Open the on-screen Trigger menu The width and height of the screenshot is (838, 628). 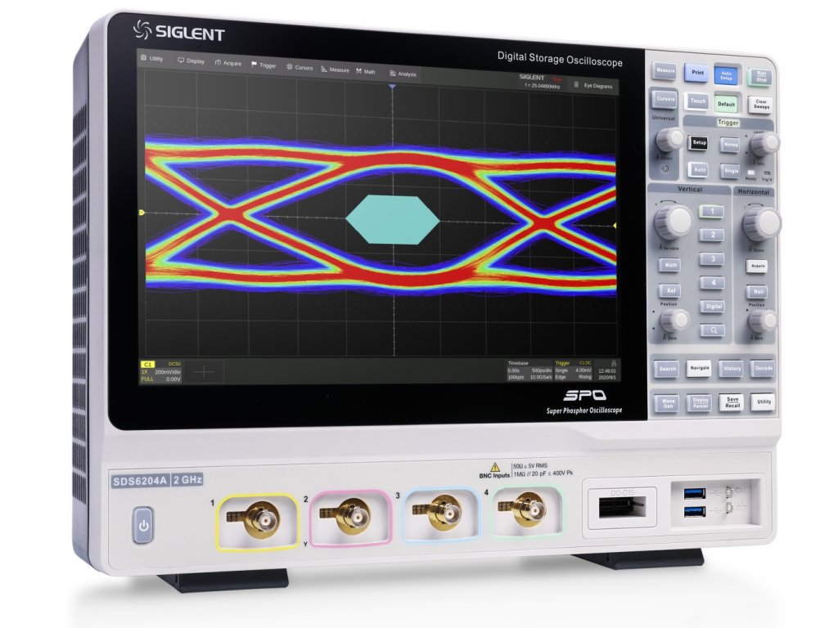[264, 65]
